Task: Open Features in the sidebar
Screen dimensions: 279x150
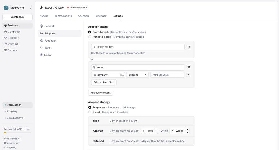Action: 17,25
